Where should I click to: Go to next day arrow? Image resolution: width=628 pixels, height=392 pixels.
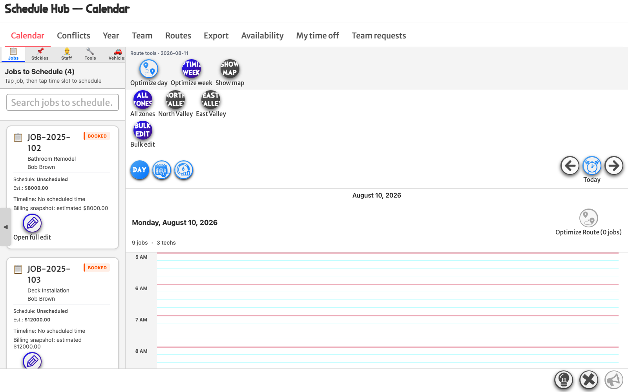tap(614, 166)
